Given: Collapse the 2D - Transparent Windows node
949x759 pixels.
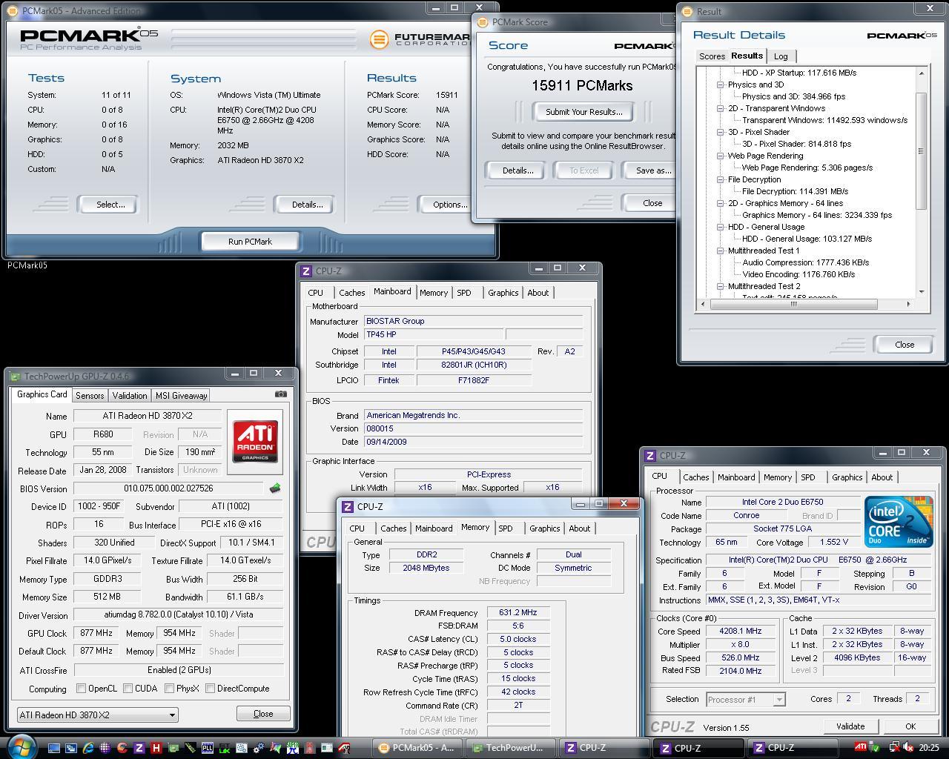Looking at the screenshot, I should click(x=720, y=108).
